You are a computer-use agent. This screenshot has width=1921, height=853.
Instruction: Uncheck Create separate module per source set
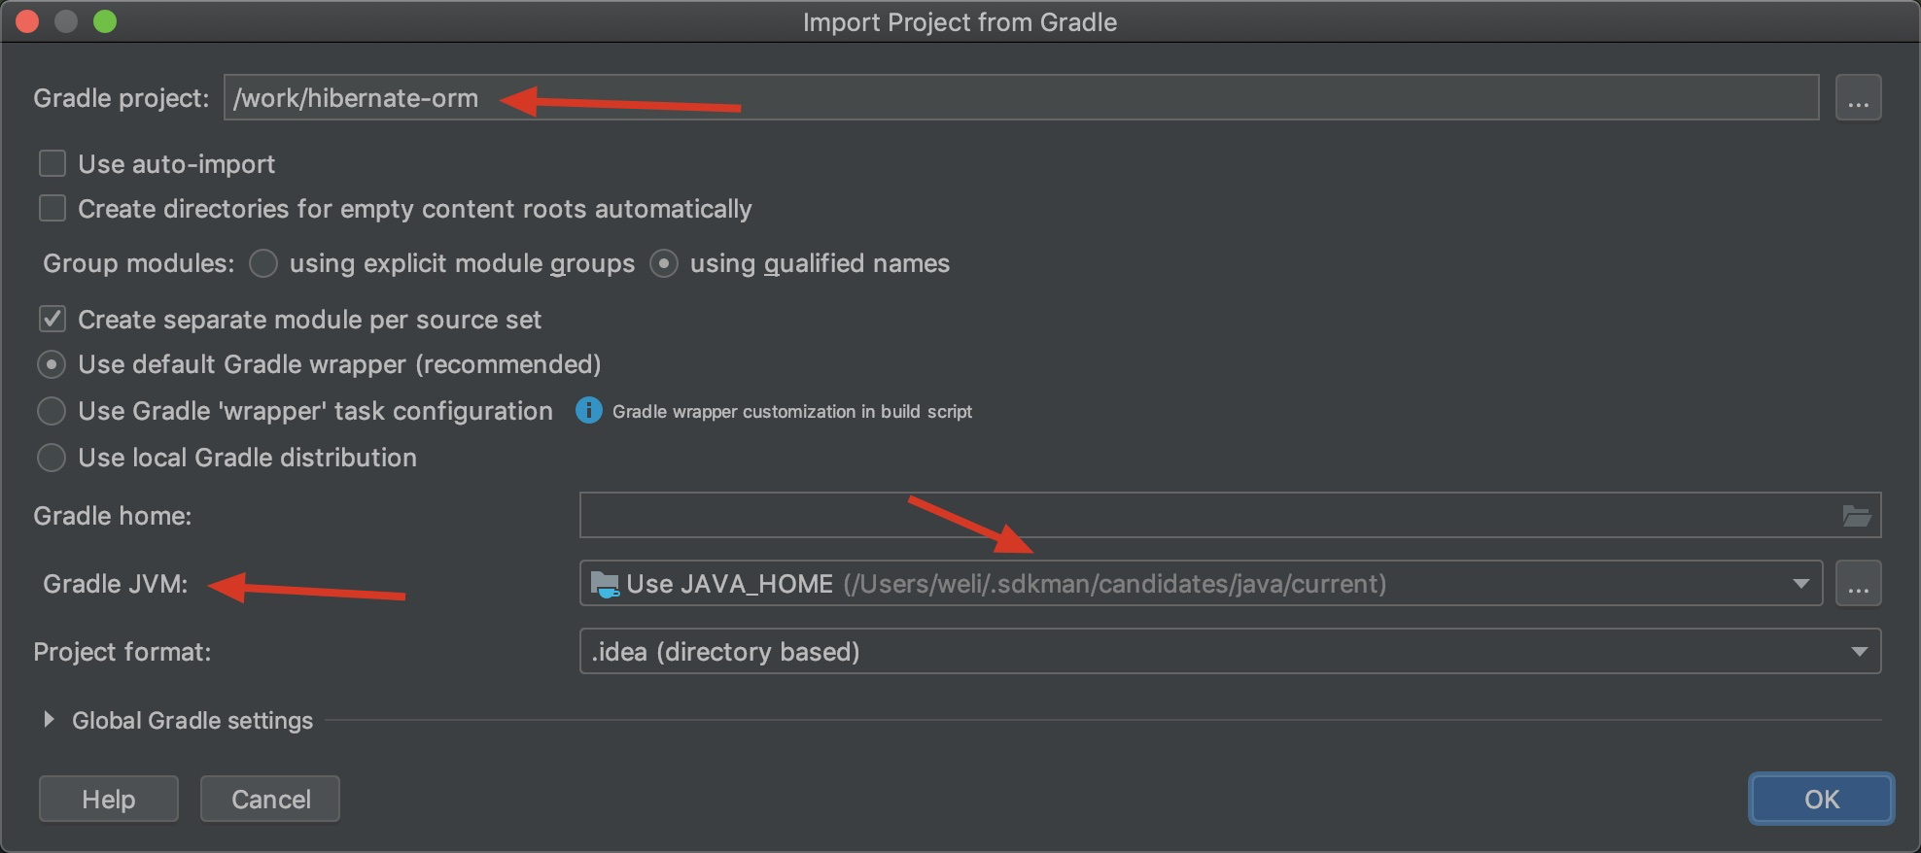52,319
